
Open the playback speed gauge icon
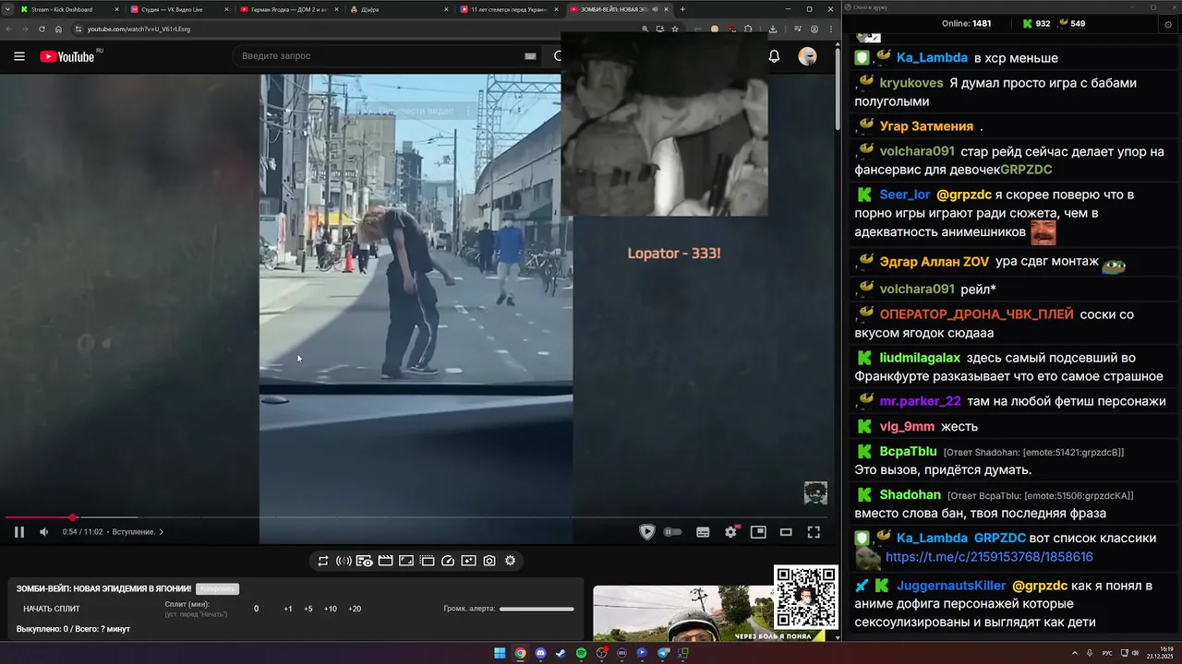pos(448,561)
